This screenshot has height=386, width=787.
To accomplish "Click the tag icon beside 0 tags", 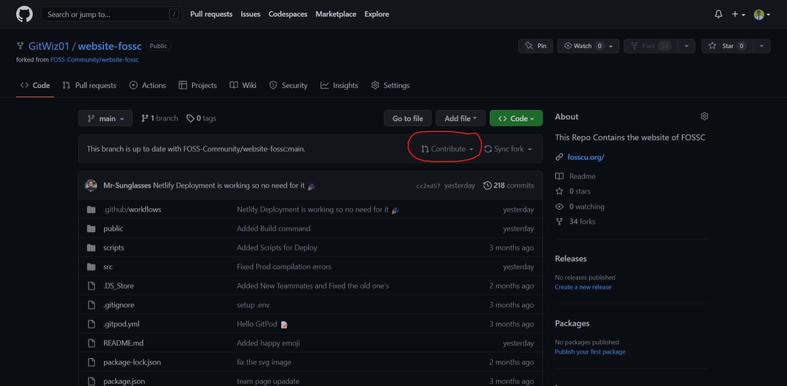I will (191, 118).
